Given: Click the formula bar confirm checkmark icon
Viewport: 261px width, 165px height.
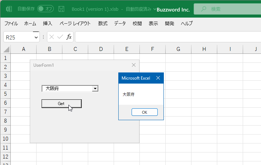Looking at the screenshot, I should (60, 37).
